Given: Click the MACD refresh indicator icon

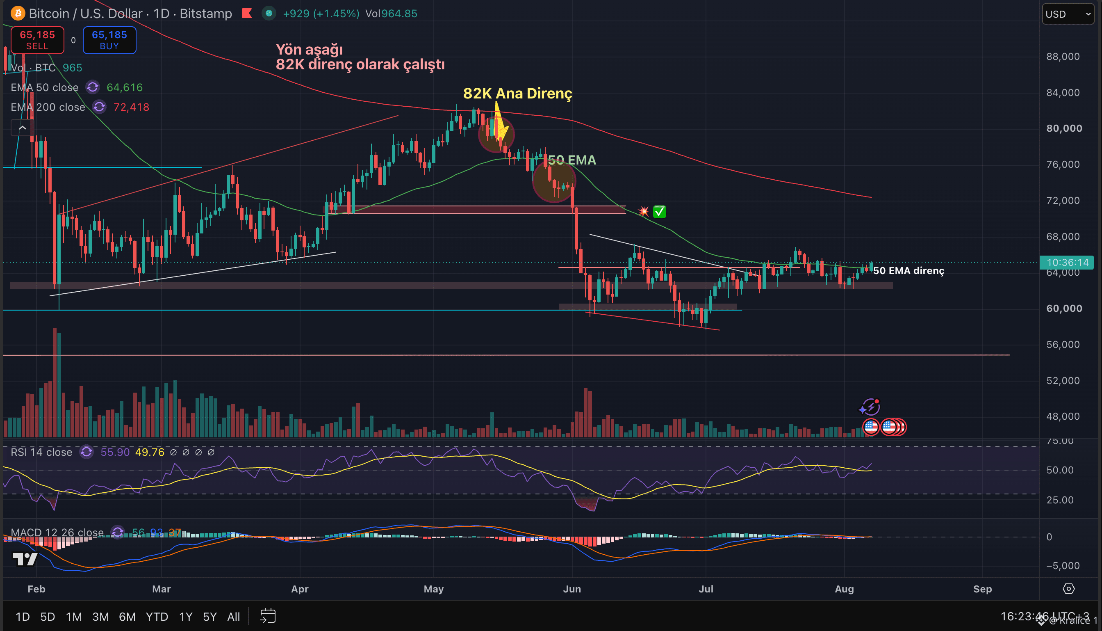Looking at the screenshot, I should pos(118,532).
